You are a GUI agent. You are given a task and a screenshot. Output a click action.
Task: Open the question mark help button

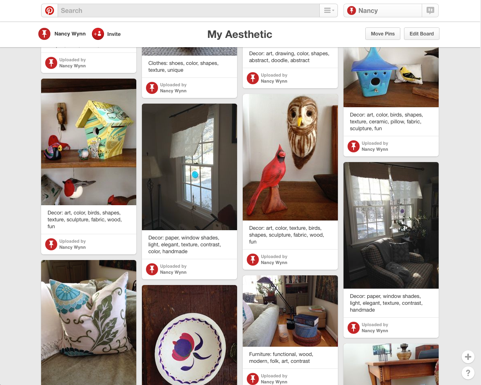[x=468, y=373]
